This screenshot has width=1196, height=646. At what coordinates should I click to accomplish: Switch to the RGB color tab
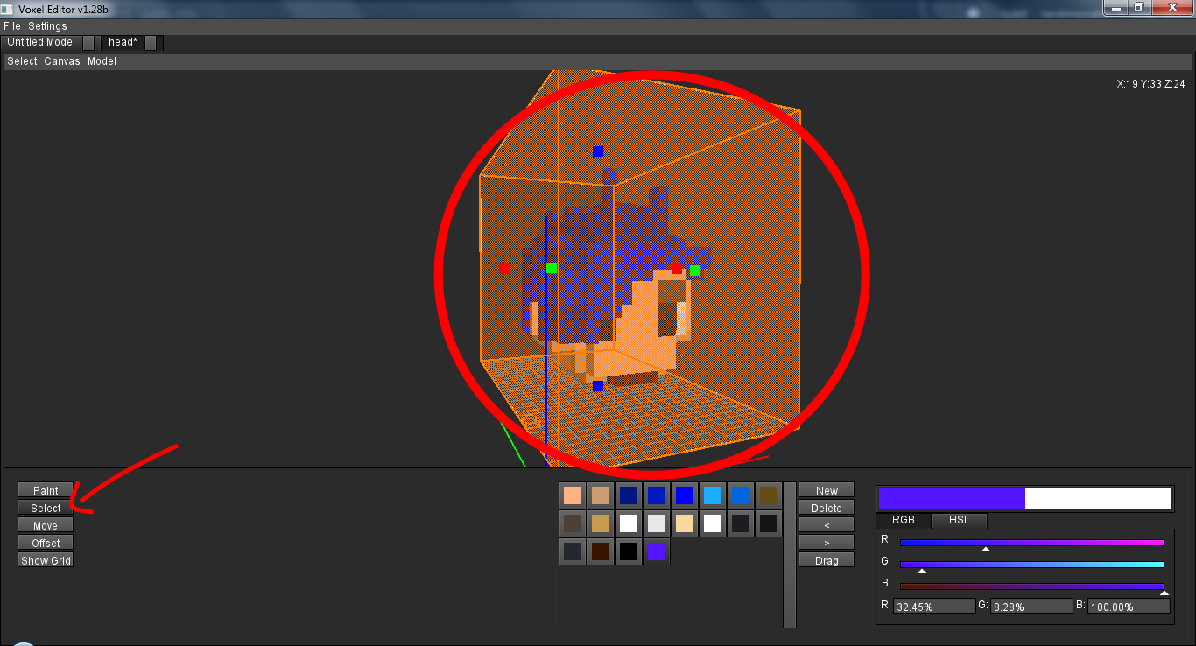pyautogui.click(x=903, y=520)
